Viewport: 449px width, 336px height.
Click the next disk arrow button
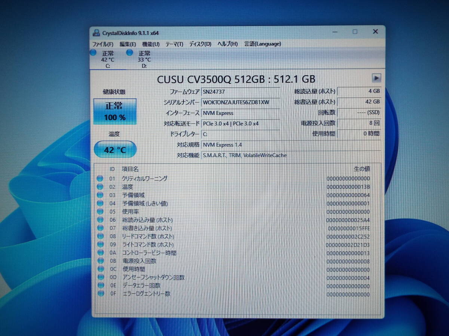(376, 78)
